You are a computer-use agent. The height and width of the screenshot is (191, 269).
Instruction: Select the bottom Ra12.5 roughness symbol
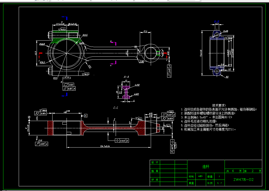coord(86,74)
